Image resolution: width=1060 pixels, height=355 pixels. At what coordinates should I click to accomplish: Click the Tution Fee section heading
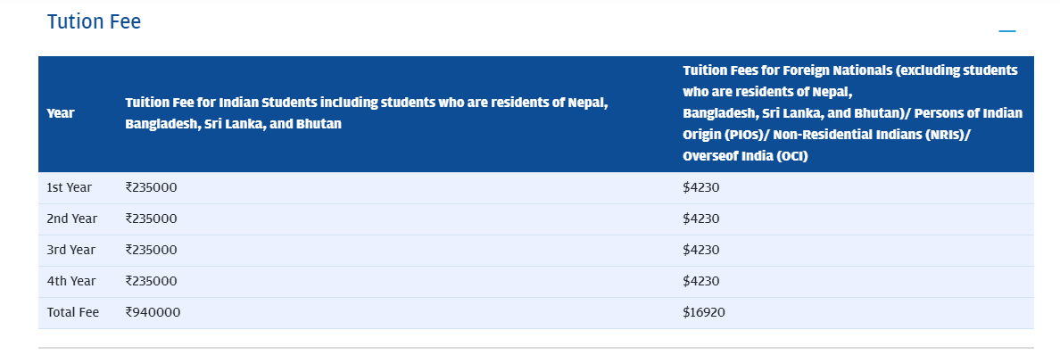click(x=94, y=21)
